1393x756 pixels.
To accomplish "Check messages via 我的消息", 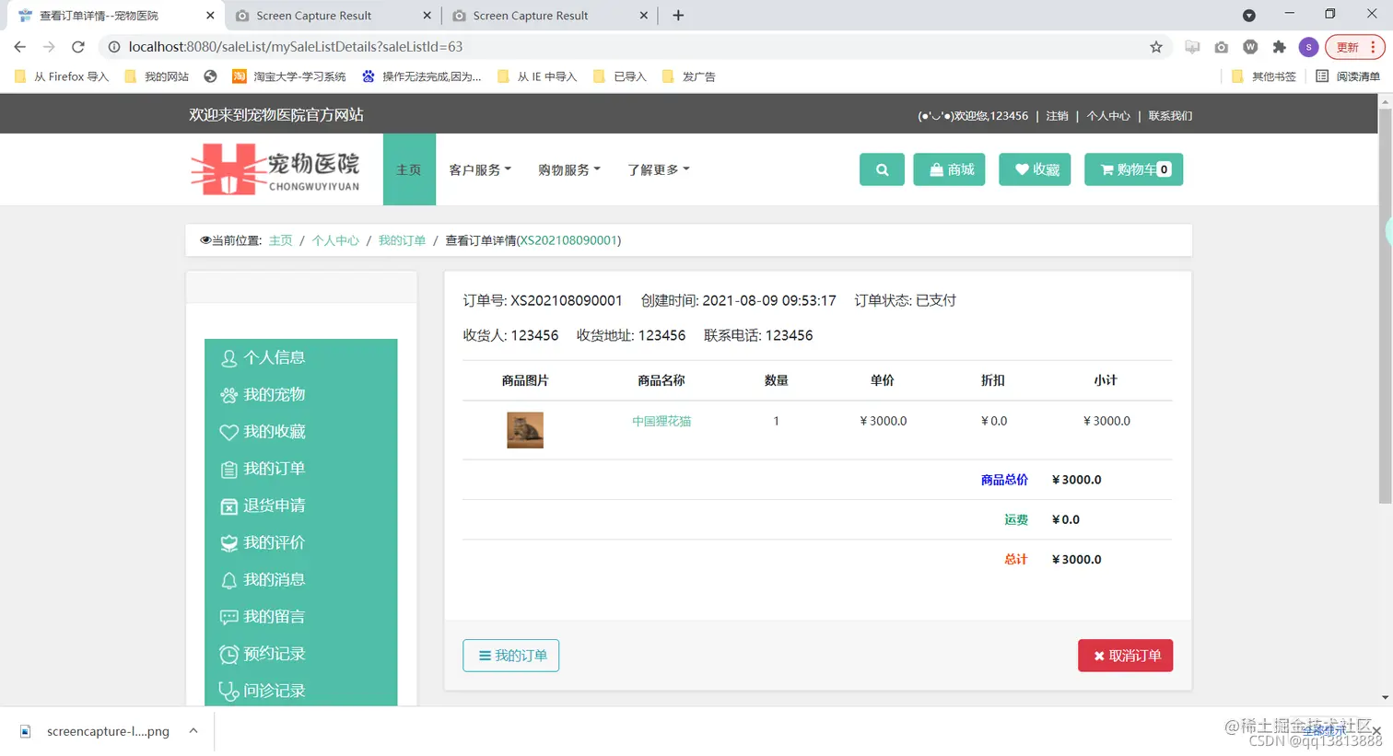I will tap(274, 579).
